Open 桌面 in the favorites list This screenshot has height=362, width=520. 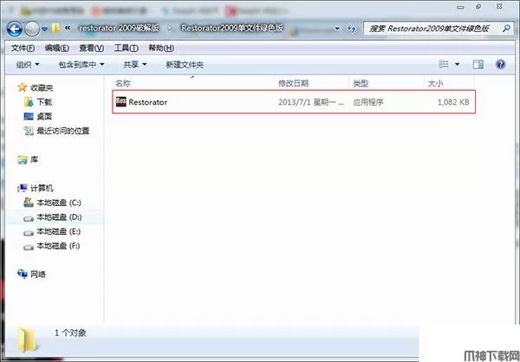point(44,117)
